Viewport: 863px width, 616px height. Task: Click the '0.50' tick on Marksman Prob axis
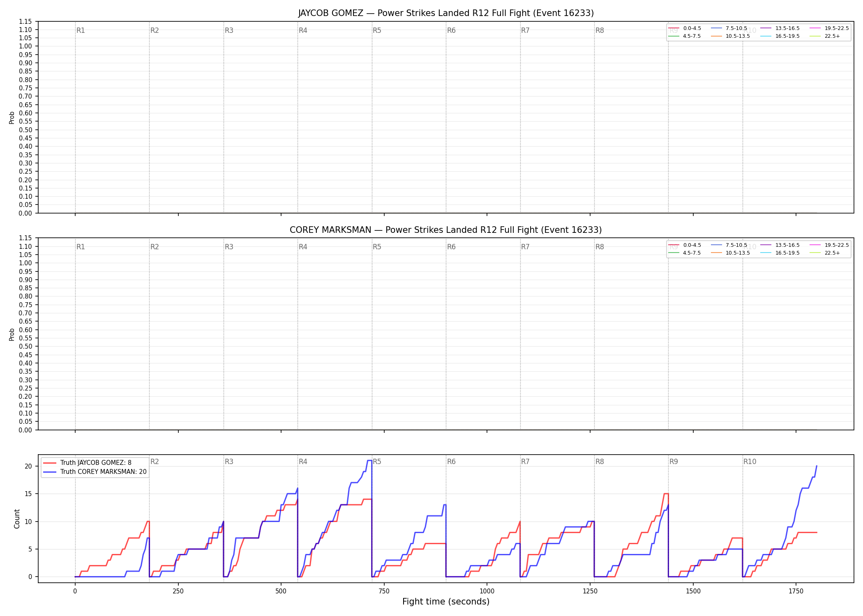click(x=25, y=346)
